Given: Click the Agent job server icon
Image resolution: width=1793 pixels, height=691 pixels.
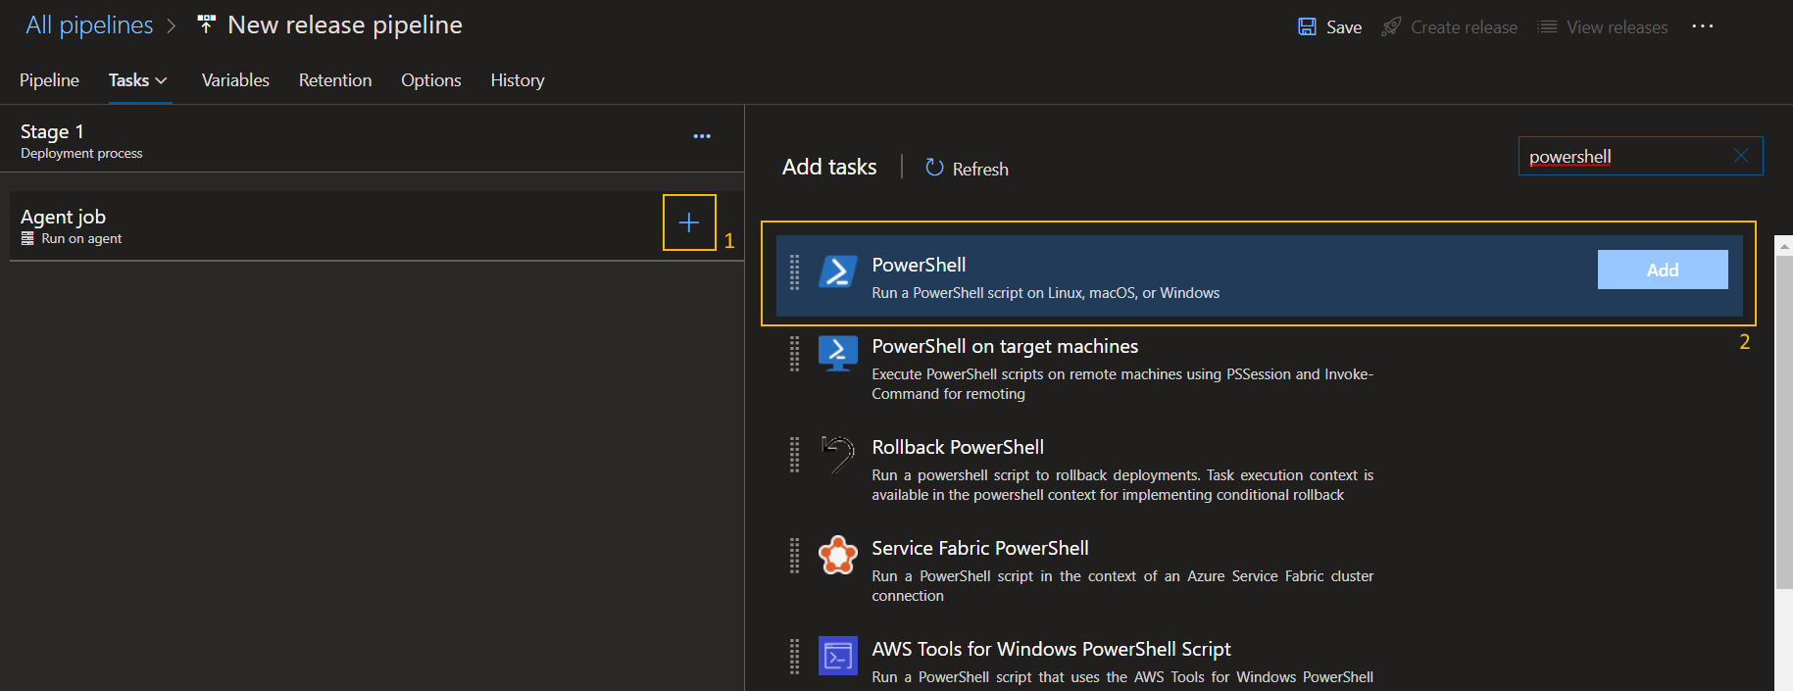Looking at the screenshot, I should click(x=27, y=238).
